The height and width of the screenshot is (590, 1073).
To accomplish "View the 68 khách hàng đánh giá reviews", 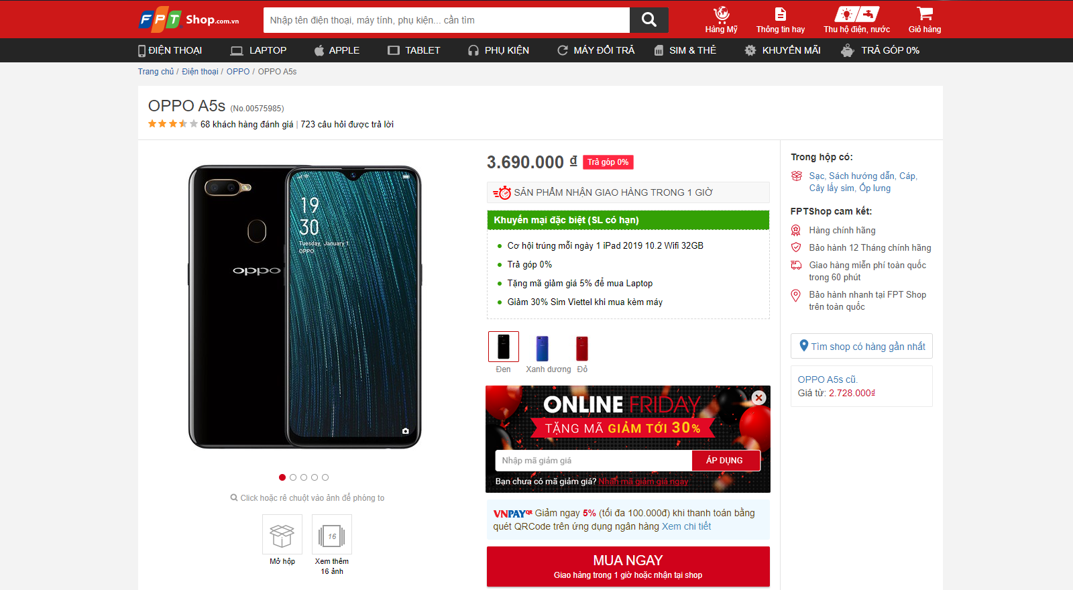I will tap(247, 124).
